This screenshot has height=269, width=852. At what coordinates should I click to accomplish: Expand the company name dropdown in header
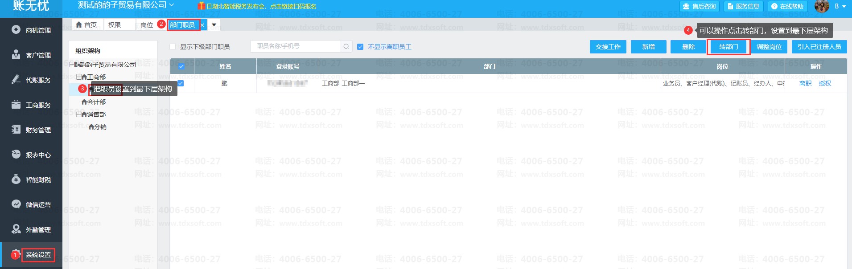tap(172, 5)
